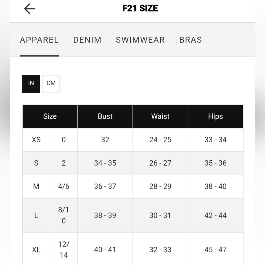
Task: Toggle measurements to IN
Action: (x=31, y=84)
